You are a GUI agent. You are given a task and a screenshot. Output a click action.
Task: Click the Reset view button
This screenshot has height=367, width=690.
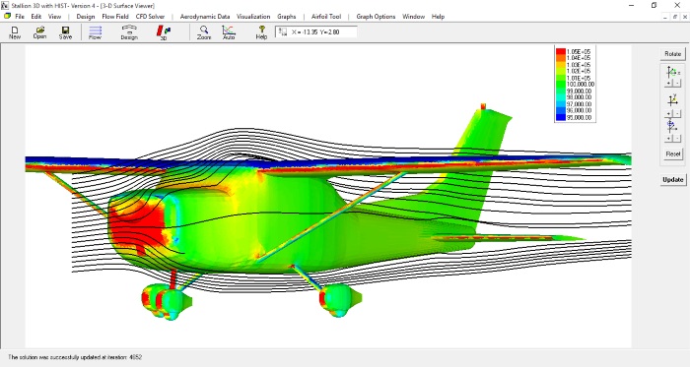point(673,153)
